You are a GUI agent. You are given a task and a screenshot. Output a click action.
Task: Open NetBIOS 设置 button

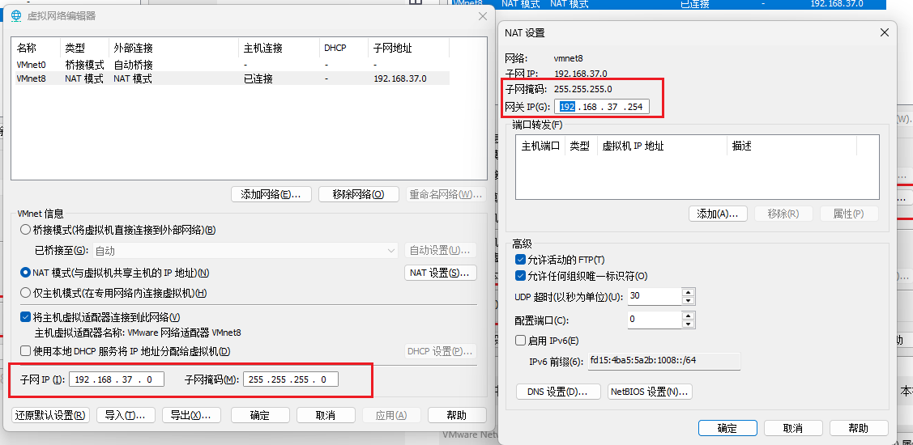[650, 392]
